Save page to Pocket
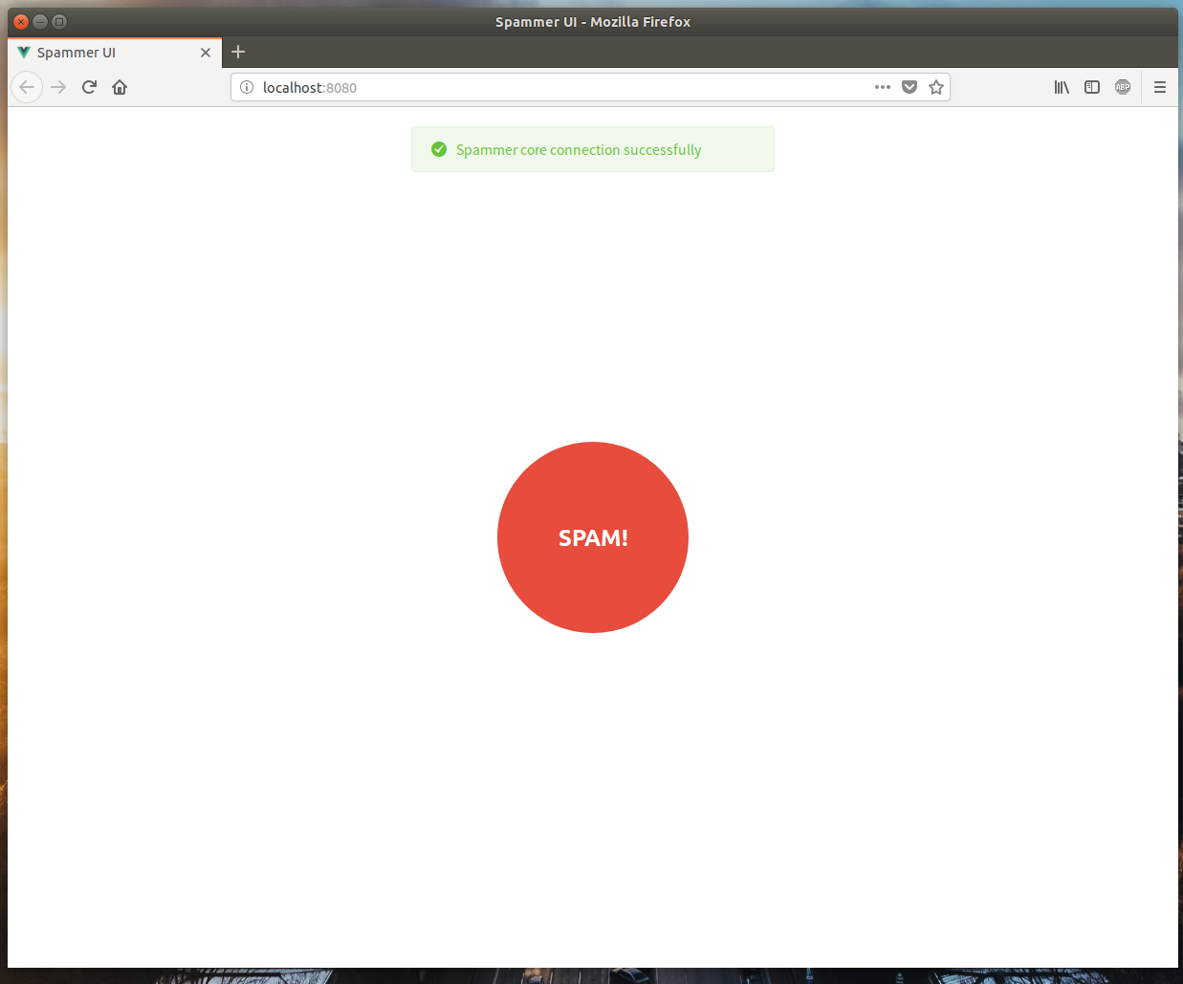 tap(909, 87)
